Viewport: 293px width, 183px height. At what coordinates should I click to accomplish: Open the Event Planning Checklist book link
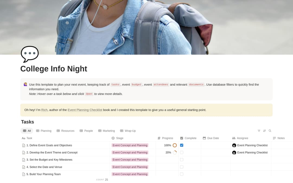85,110
